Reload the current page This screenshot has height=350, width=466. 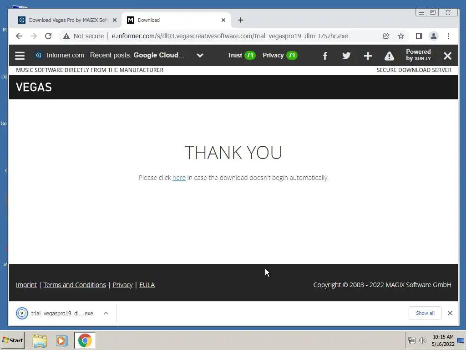click(48, 36)
